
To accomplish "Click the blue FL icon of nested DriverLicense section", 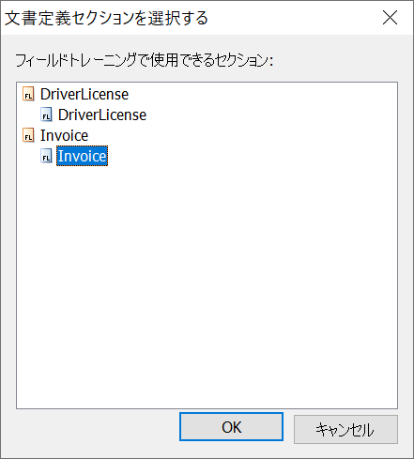I will [46, 115].
